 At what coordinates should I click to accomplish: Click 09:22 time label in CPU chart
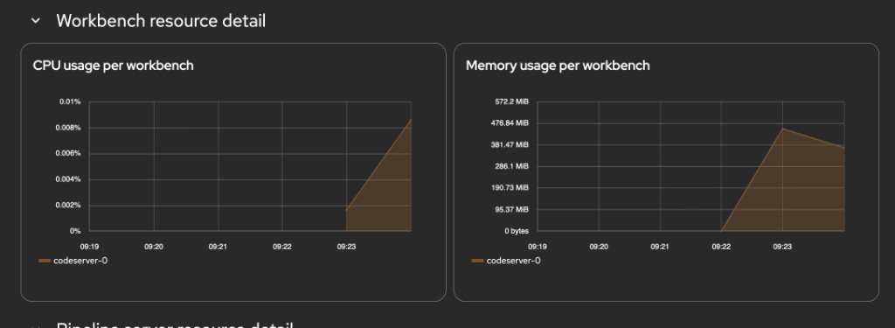282,247
